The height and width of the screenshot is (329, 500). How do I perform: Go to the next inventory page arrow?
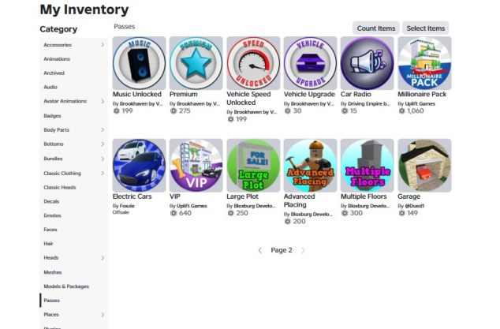(303, 251)
